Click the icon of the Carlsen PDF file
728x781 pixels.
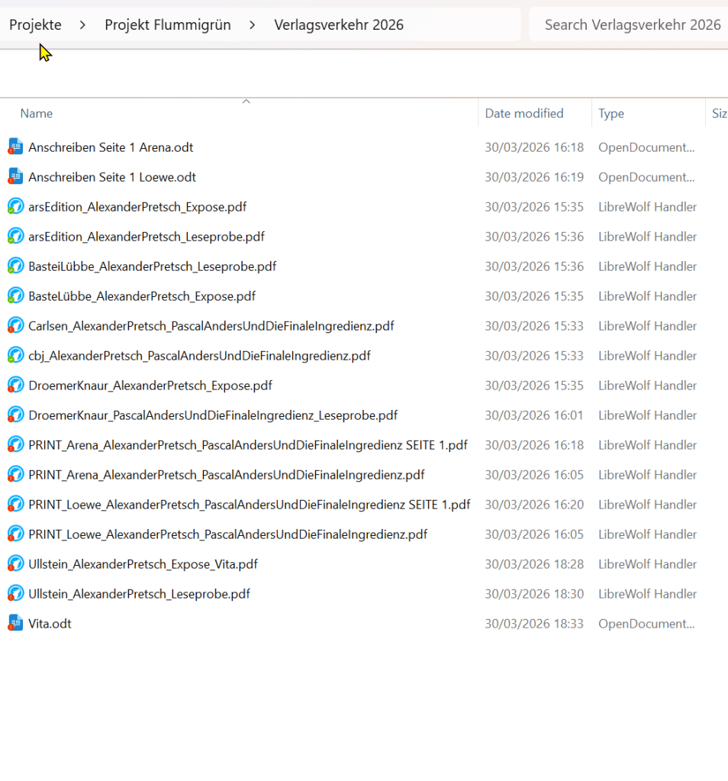point(15,325)
